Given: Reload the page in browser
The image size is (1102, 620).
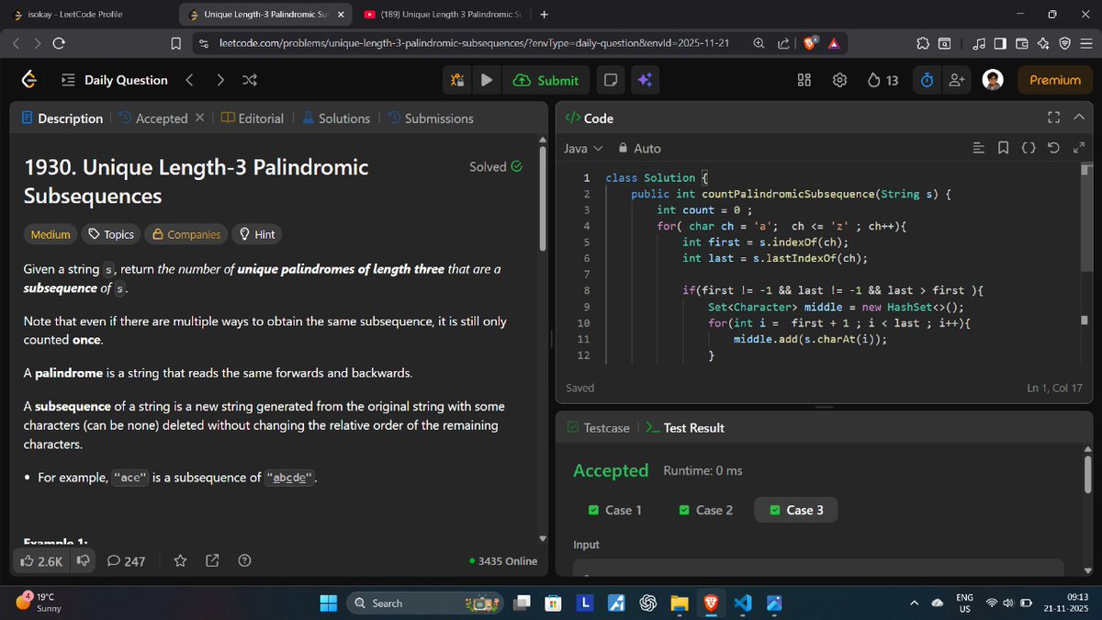Looking at the screenshot, I should click(x=59, y=43).
